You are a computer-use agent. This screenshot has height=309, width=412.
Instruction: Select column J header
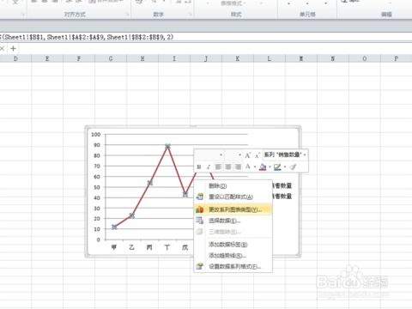206,58
